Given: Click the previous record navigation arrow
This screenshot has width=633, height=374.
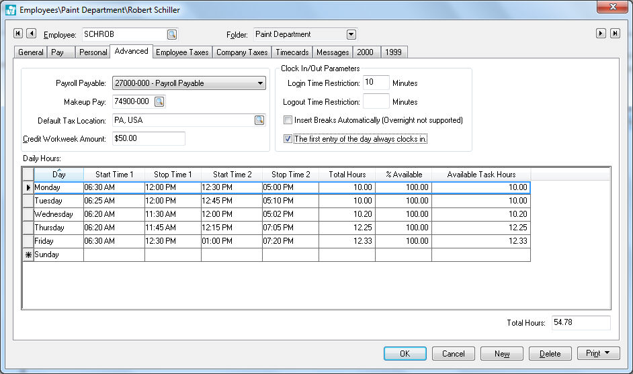Looking at the screenshot, I should pyautogui.click(x=31, y=34).
